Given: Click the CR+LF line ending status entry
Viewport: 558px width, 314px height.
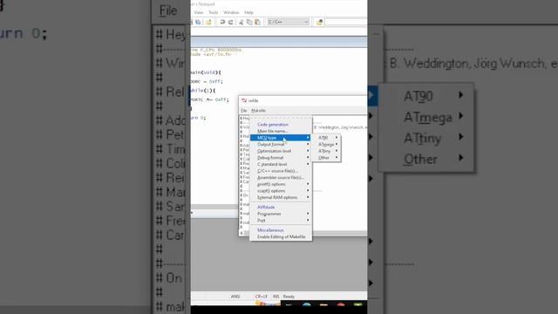Looking at the screenshot, I should tap(262, 297).
